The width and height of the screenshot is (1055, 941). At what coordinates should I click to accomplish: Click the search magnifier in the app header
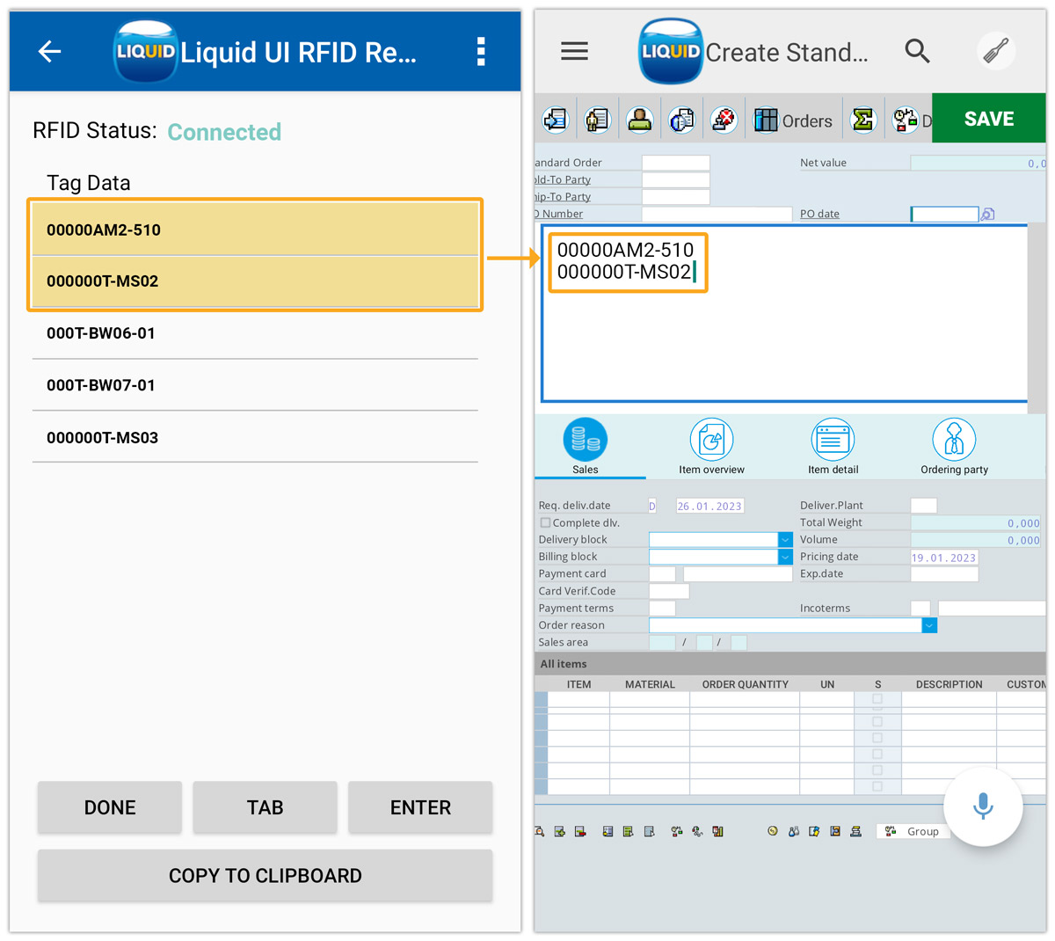(917, 51)
